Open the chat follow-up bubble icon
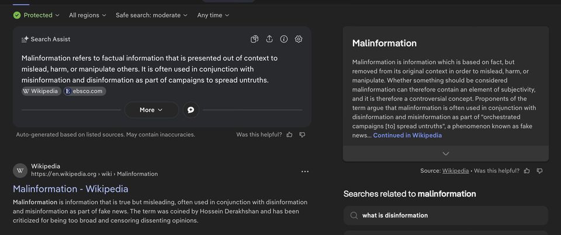The width and height of the screenshot is (561, 235). coord(191,110)
